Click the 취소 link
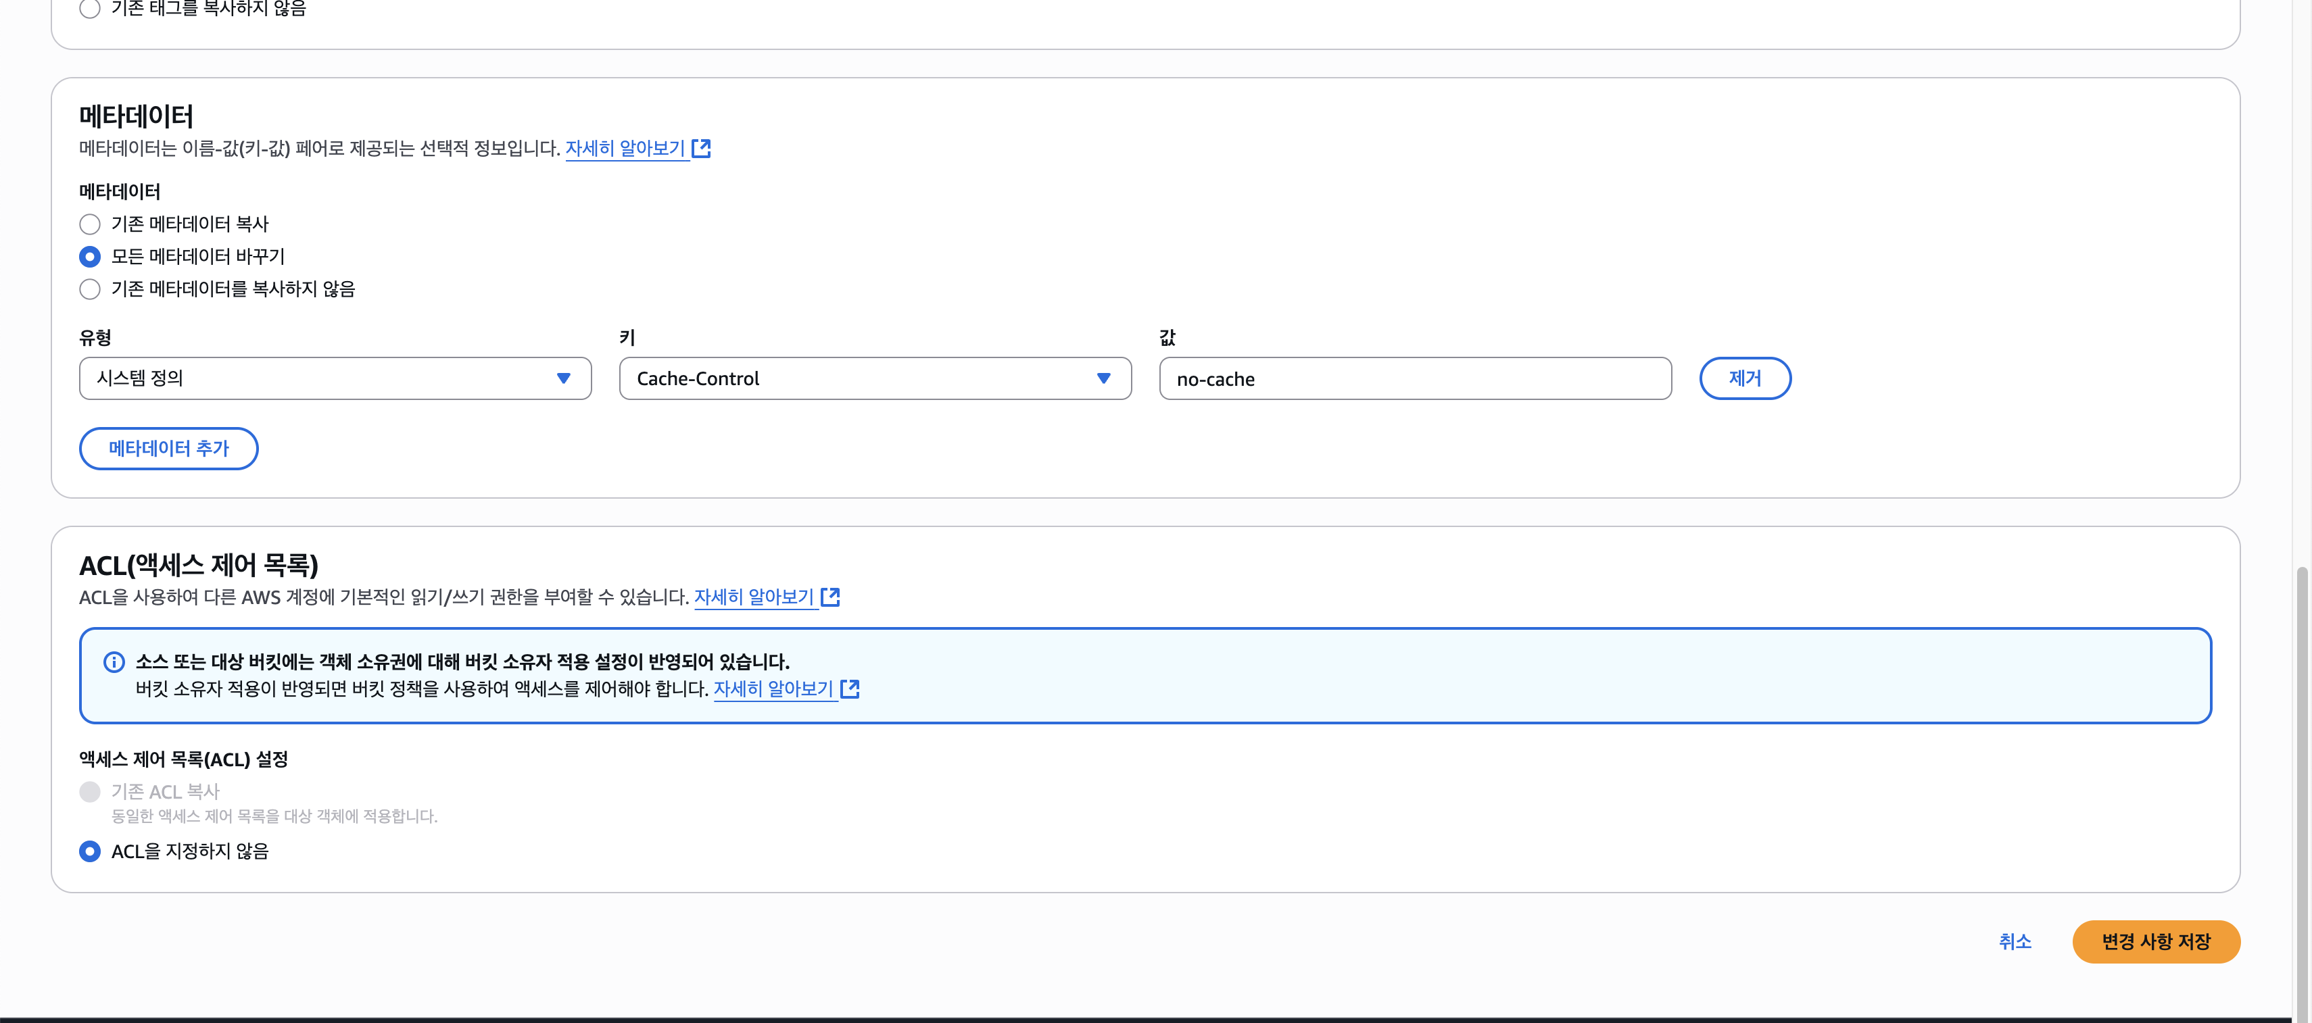 tap(2014, 941)
